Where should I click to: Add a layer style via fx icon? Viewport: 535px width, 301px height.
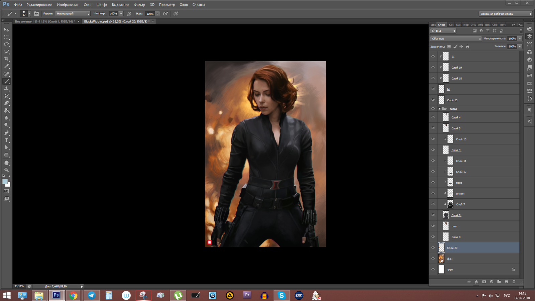477,282
